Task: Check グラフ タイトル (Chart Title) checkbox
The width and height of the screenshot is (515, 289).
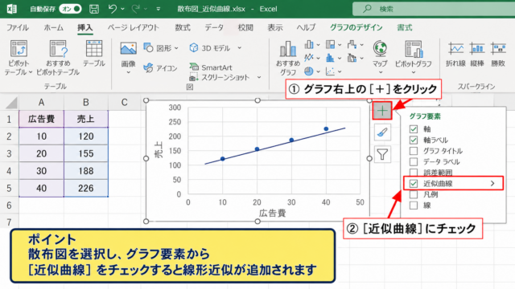Action: (414, 151)
